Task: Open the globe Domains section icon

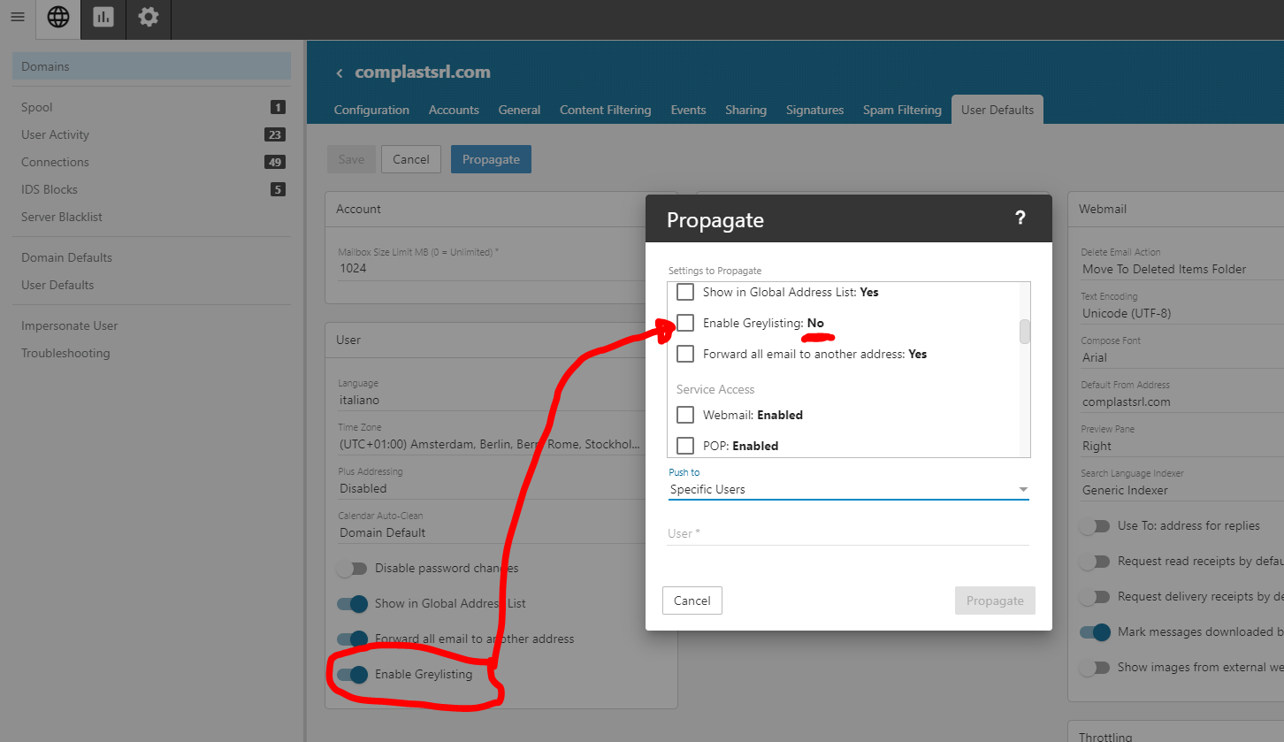Action: tap(58, 18)
